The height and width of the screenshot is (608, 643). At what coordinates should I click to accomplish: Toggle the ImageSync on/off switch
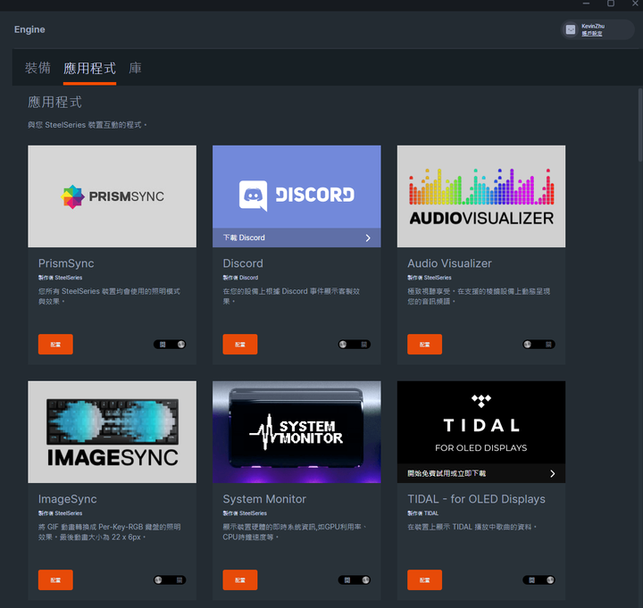(x=170, y=580)
